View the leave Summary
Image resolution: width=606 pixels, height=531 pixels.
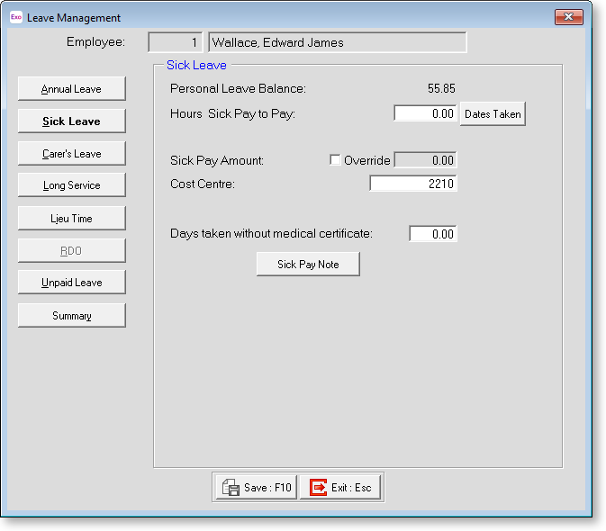click(x=71, y=316)
